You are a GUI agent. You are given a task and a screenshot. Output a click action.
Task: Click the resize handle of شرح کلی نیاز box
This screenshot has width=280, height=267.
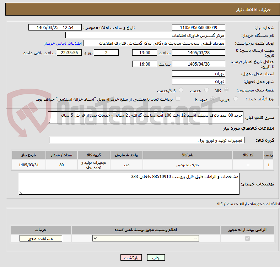pos(50,121)
